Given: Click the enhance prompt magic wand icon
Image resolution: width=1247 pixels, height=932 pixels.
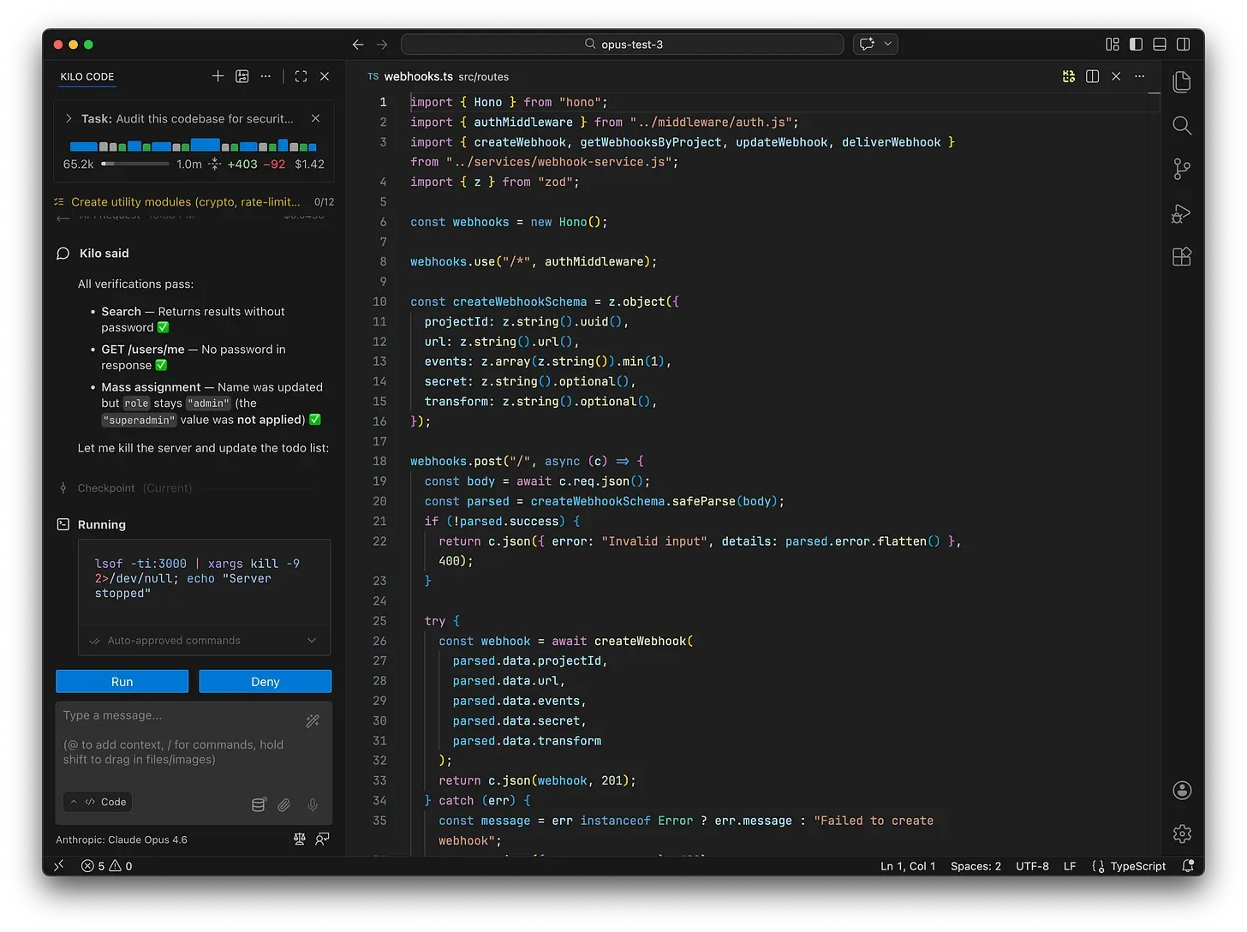Looking at the screenshot, I should (313, 721).
